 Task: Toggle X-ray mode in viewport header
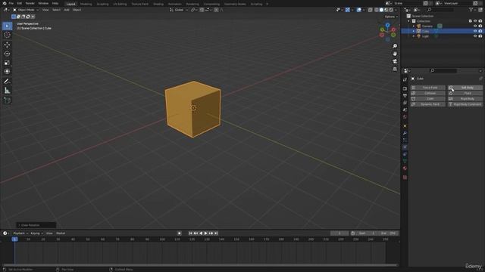371,10
